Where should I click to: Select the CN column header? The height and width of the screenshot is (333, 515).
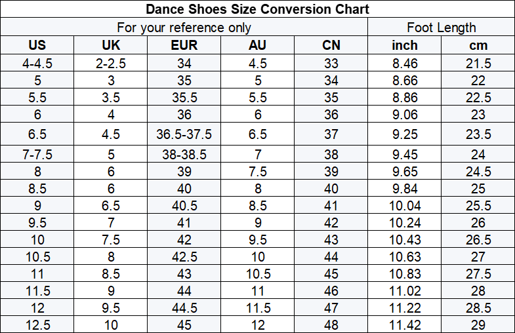tap(331, 45)
